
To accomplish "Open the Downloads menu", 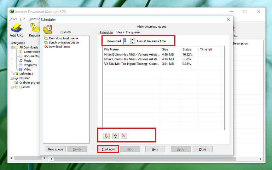I will [34, 19].
